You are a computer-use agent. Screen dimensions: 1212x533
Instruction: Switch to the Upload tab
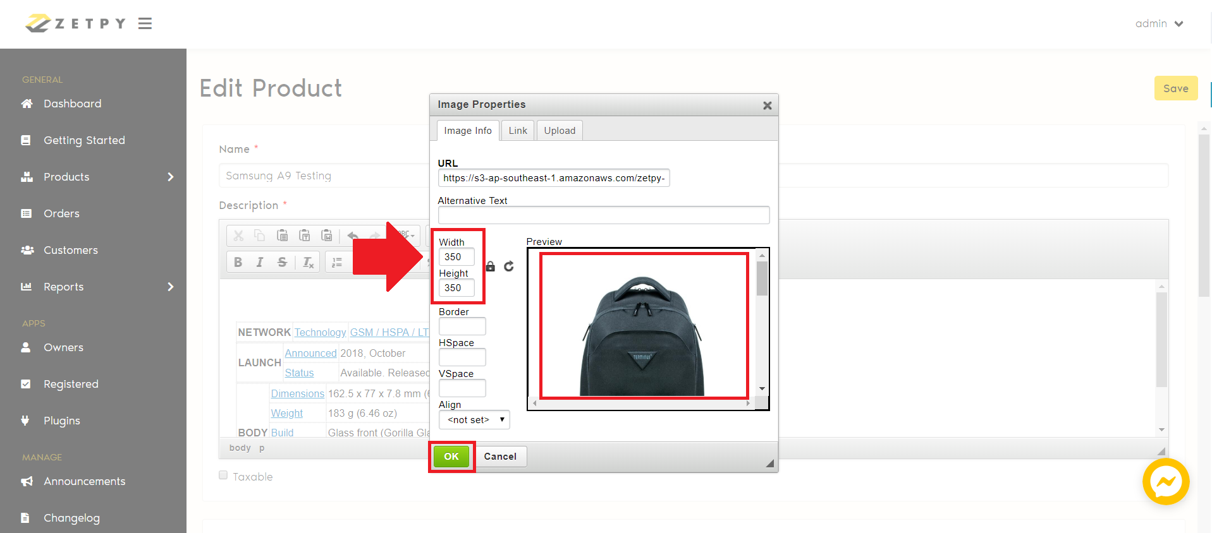pos(560,131)
